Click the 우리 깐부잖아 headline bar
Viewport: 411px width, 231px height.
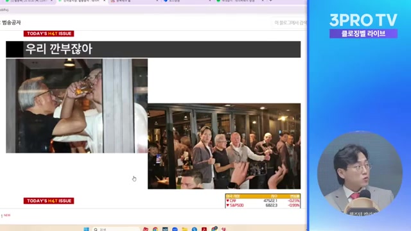point(153,49)
